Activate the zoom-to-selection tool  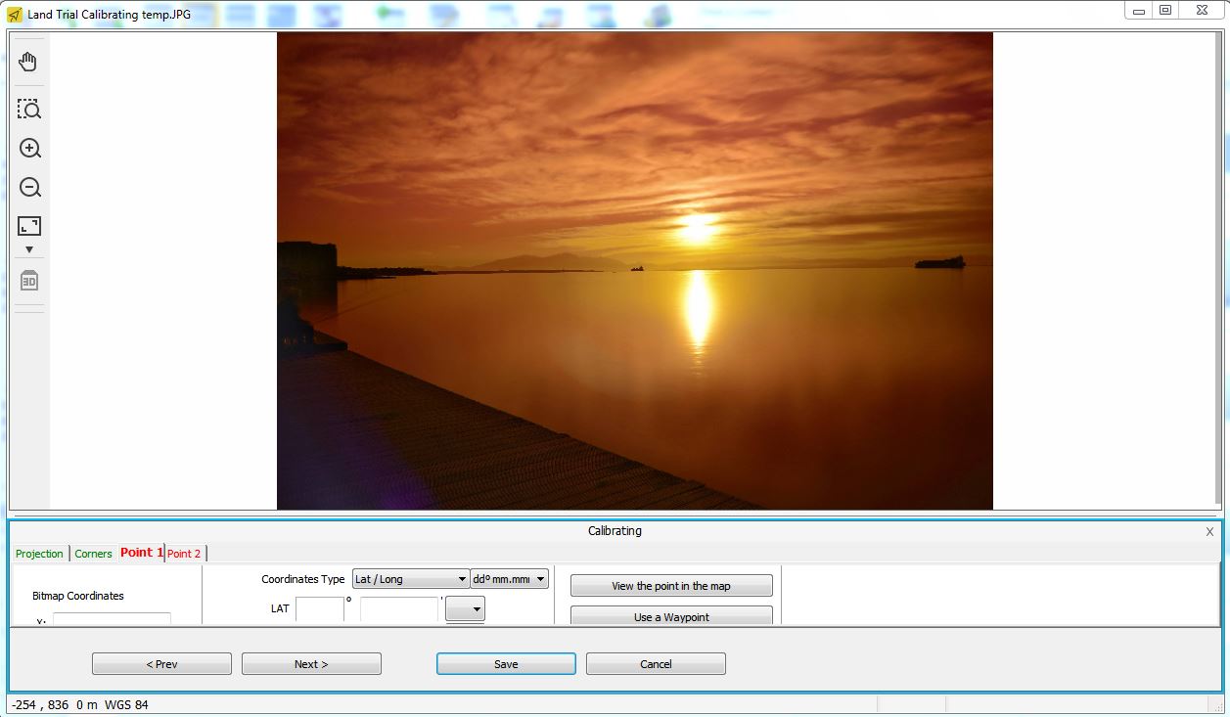click(29, 109)
